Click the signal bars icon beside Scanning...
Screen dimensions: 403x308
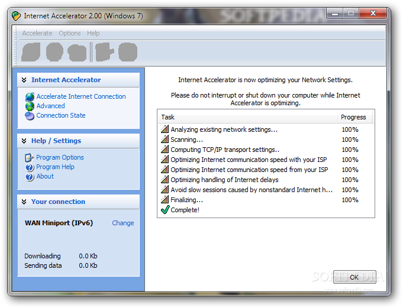tap(165, 139)
